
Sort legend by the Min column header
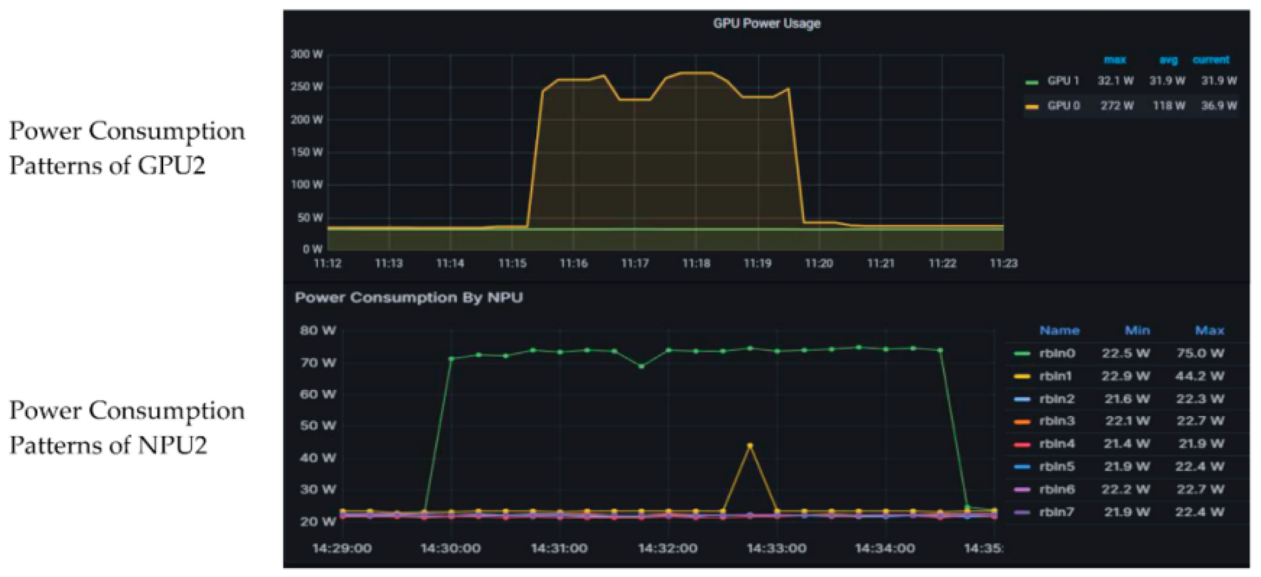tap(1139, 330)
